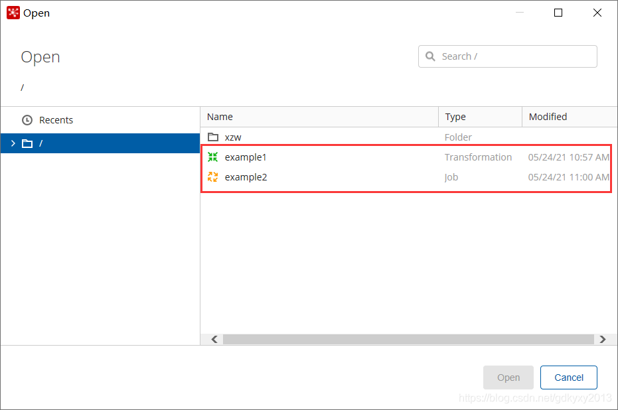Click the folder icon beside xzw
This screenshot has height=410, width=618.
pyautogui.click(x=213, y=137)
